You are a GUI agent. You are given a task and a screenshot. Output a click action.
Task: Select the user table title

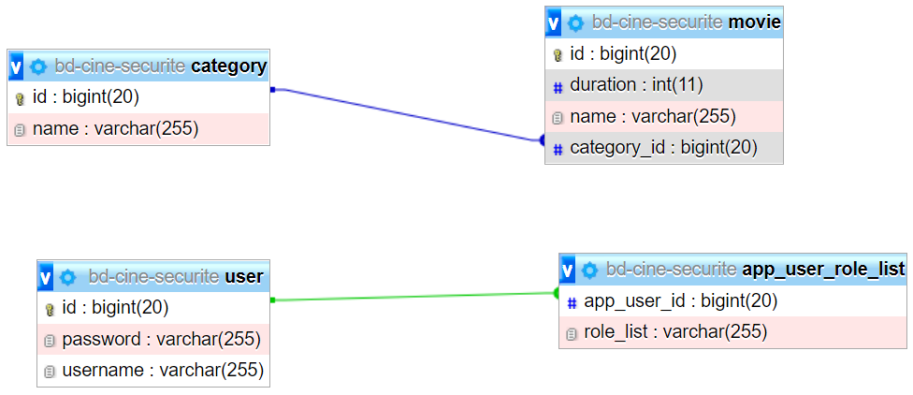point(176,276)
